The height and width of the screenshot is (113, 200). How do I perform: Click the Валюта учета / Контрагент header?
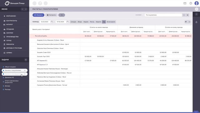41,29
